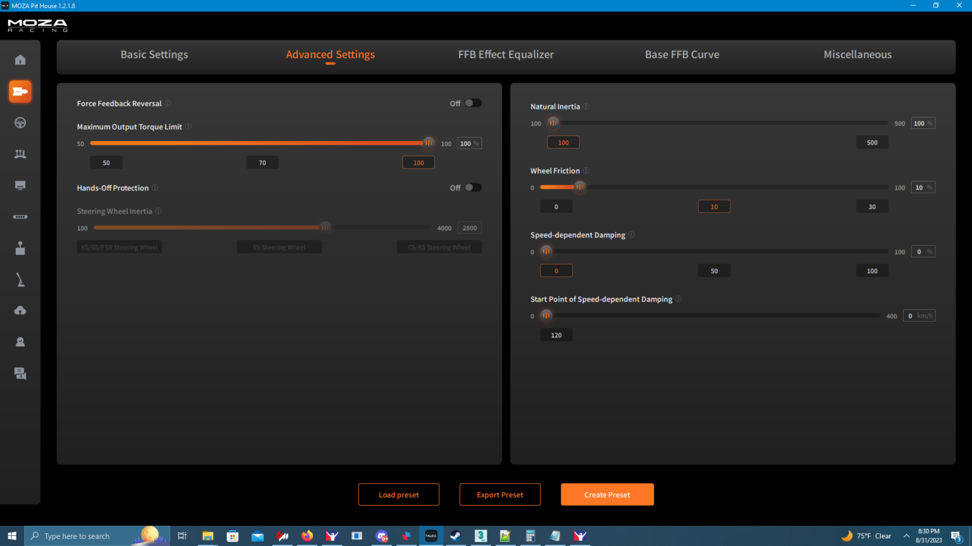This screenshot has height=546, width=972.
Task: Open the handbrake settings sidebar icon
Action: click(x=20, y=279)
